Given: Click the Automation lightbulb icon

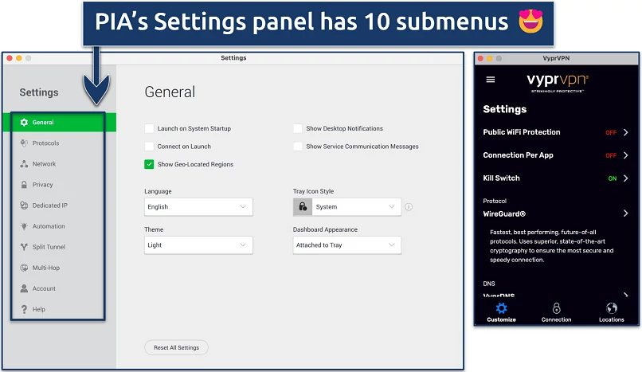Looking at the screenshot, I should tap(24, 226).
